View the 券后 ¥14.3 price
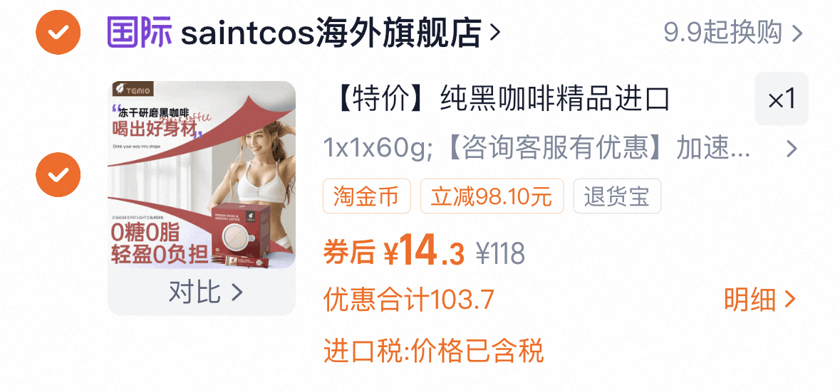The image size is (840, 392). (394, 250)
